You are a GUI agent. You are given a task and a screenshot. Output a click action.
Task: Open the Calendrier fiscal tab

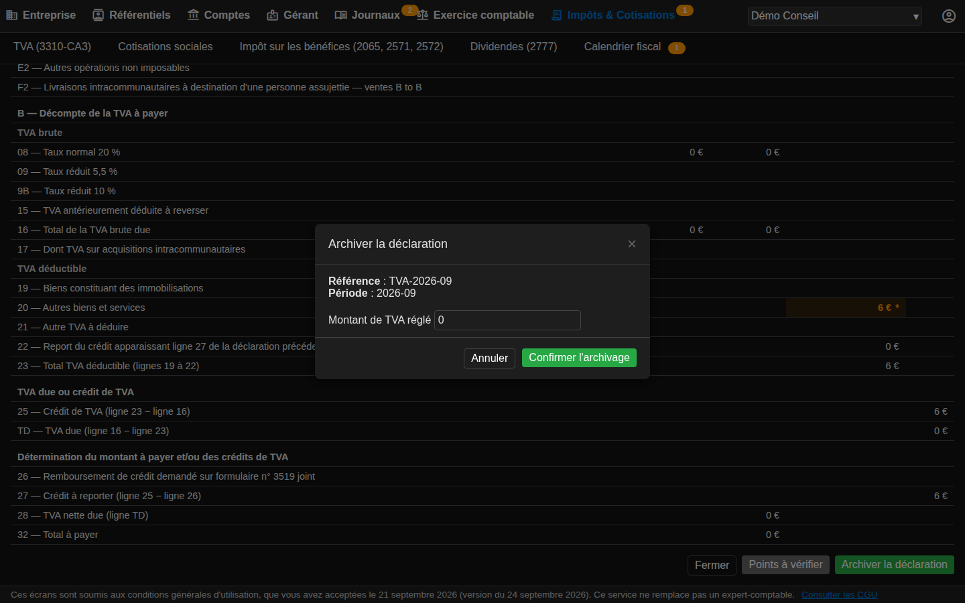[x=623, y=47]
